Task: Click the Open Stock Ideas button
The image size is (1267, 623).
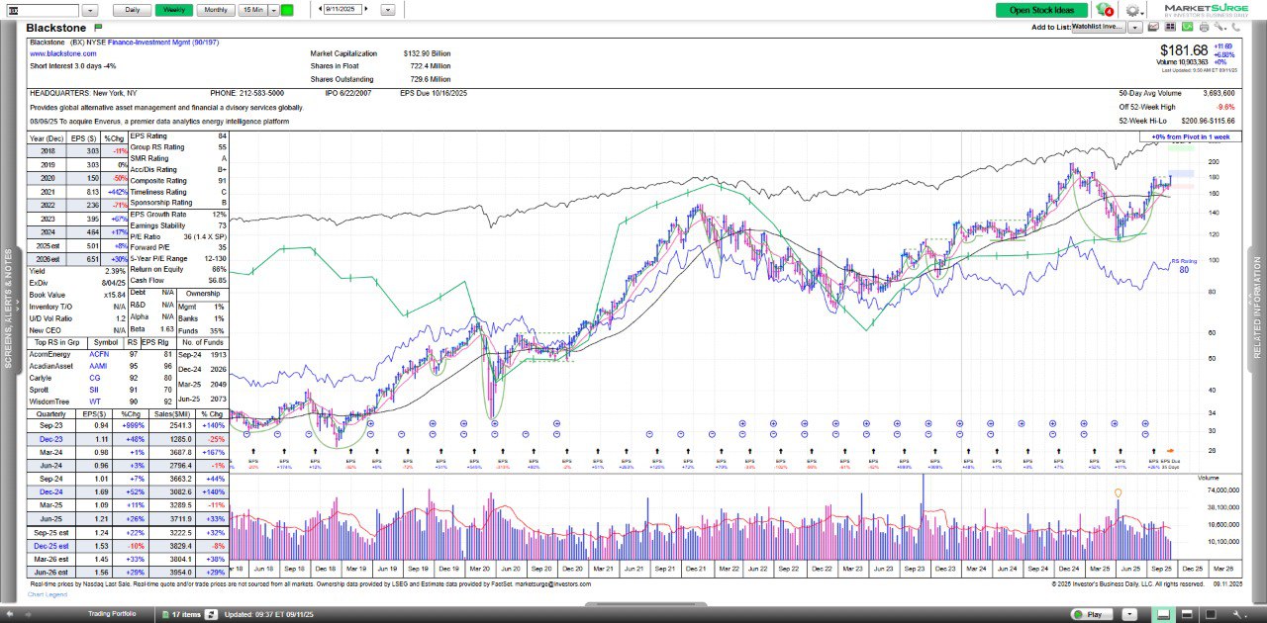Action: 1040,10
